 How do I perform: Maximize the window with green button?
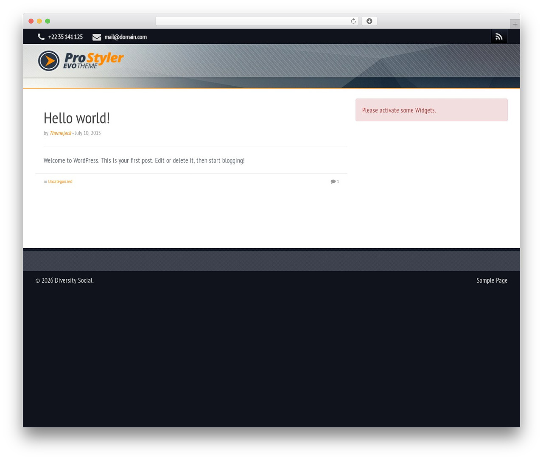[x=48, y=21]
